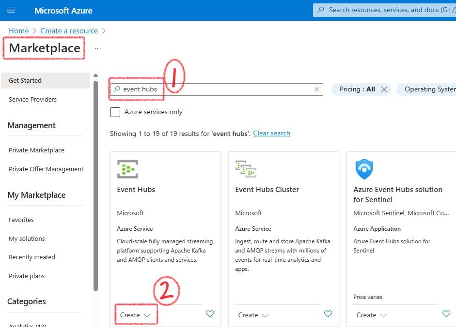The image size is (456, 327).
Task: Click into the Marketplace search box
Action: point(216,89)
